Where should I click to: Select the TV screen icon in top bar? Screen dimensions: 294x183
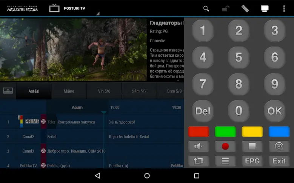[x=265, y=9]
